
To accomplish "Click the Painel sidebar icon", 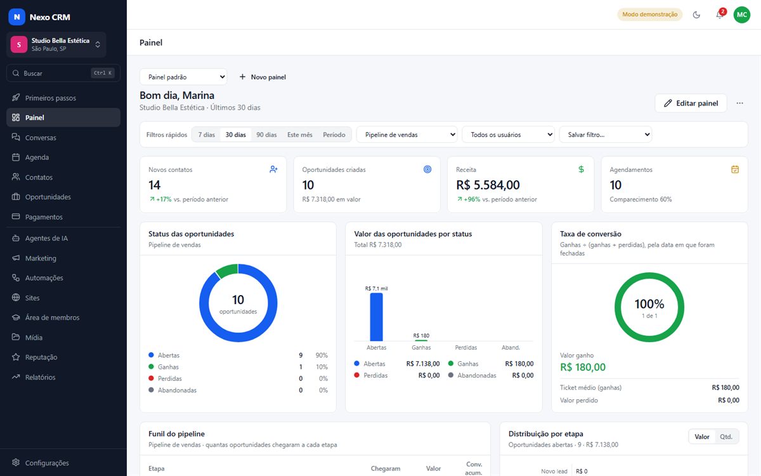I will tap(16, 117).
